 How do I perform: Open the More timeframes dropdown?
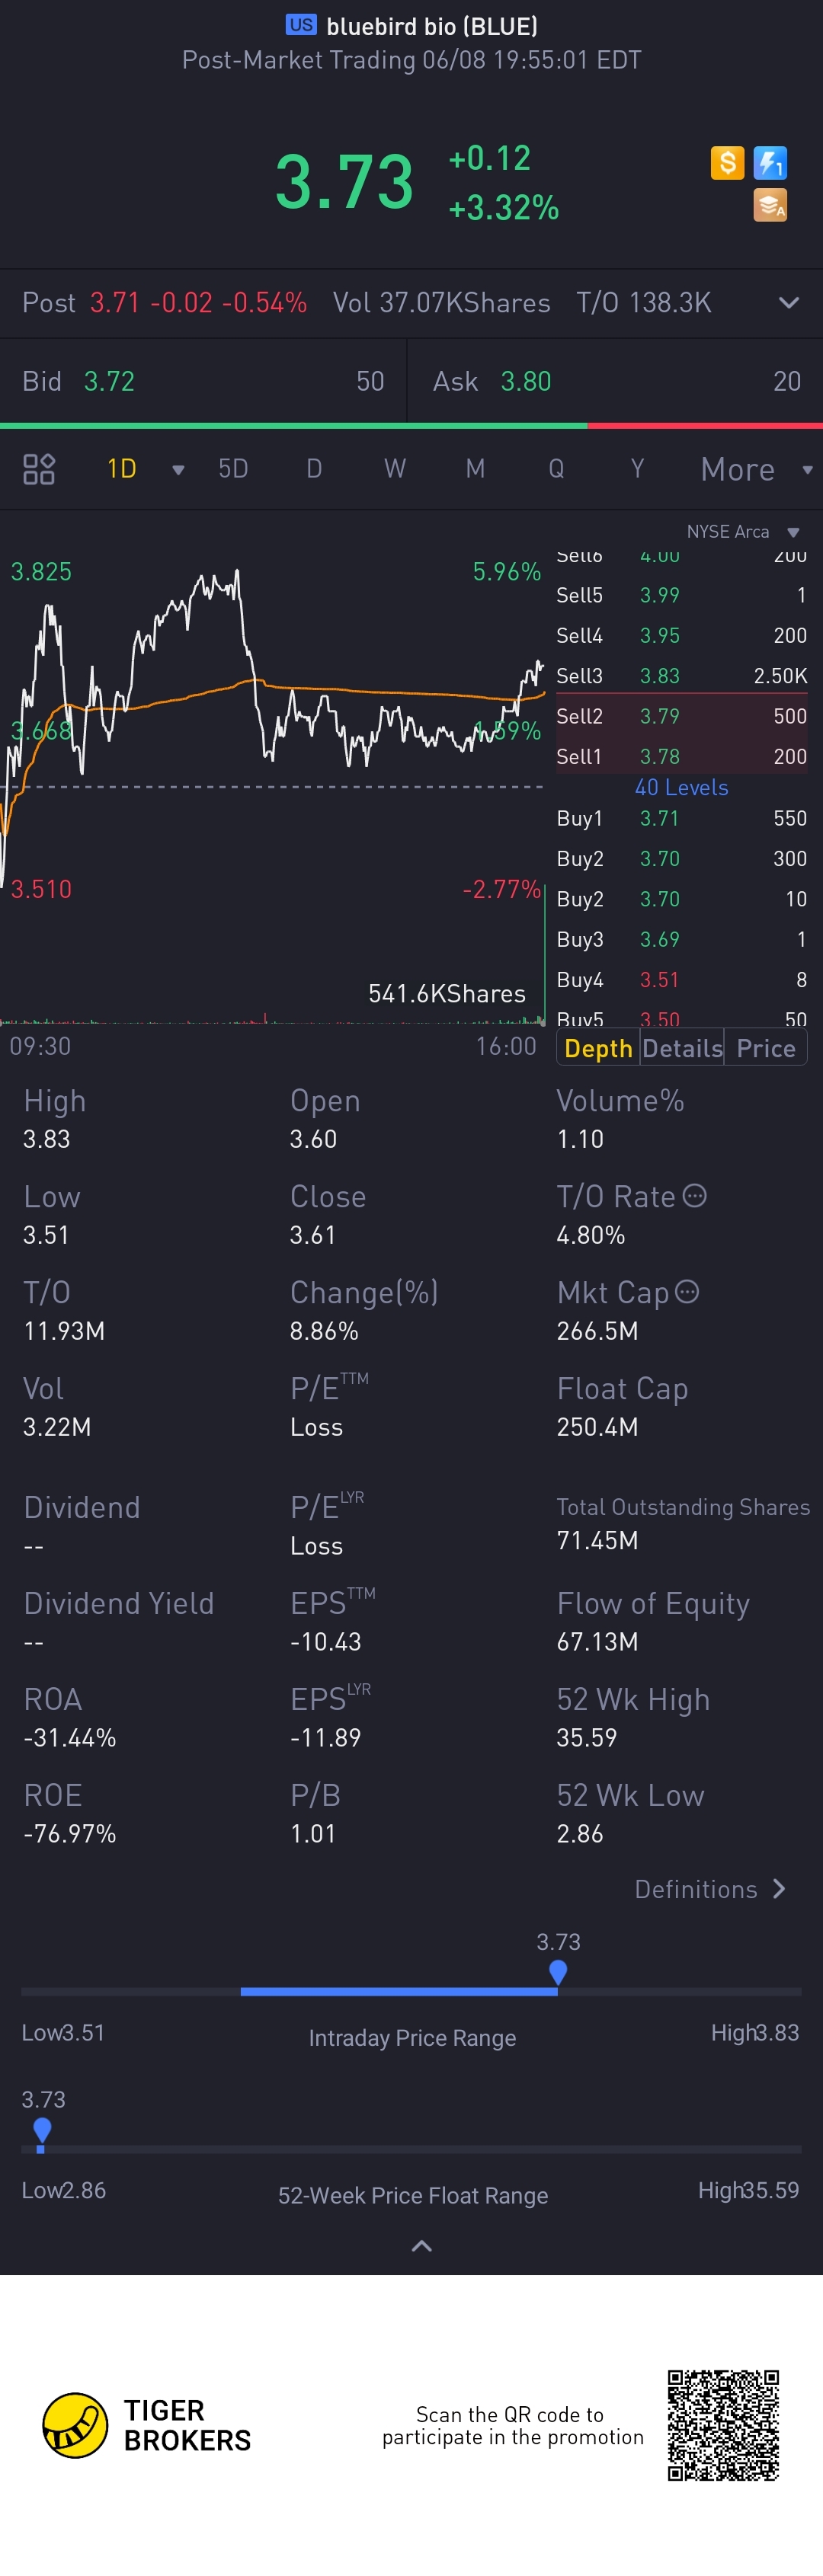[x=757, y=469]
